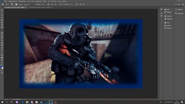Viewport: 185px width, 104px height.
Task: Select the Zoom tool
Action: click(2, 60)
